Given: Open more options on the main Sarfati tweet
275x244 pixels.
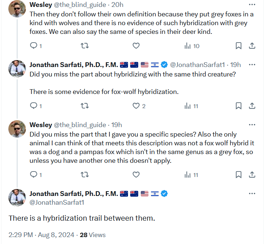Looking at the screenshot, I should tap(252, 193).
